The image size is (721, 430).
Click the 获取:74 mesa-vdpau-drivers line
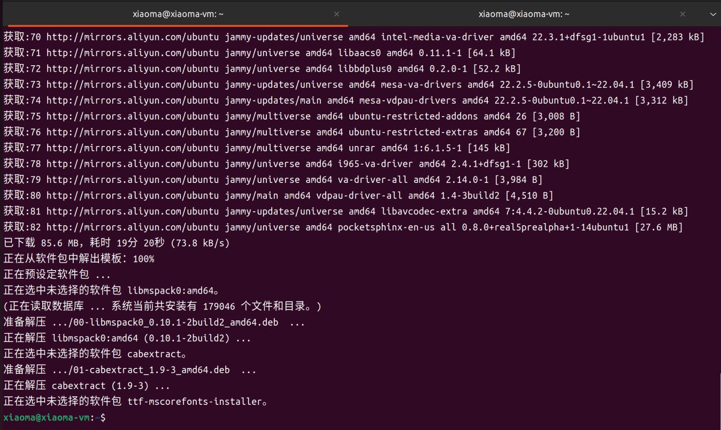(346, 100)
